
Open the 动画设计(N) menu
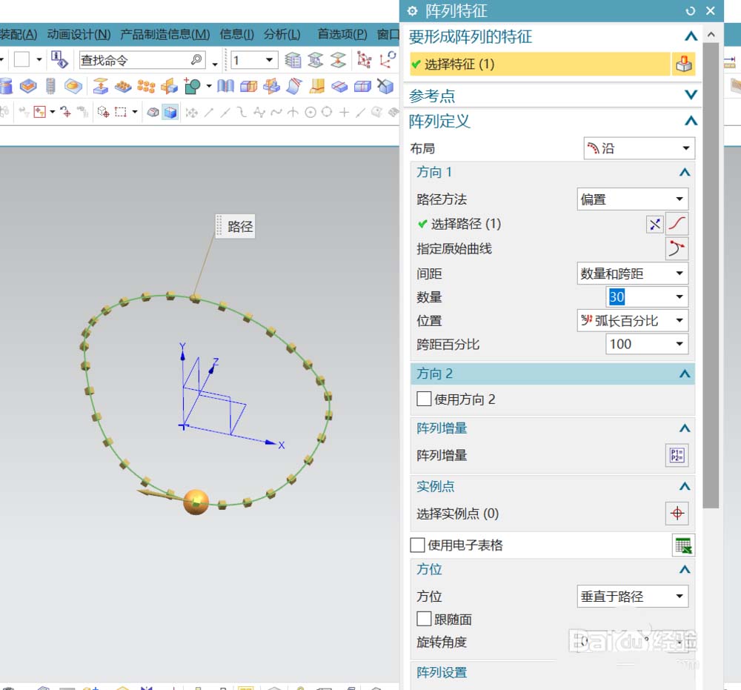(x=79, y=34)
